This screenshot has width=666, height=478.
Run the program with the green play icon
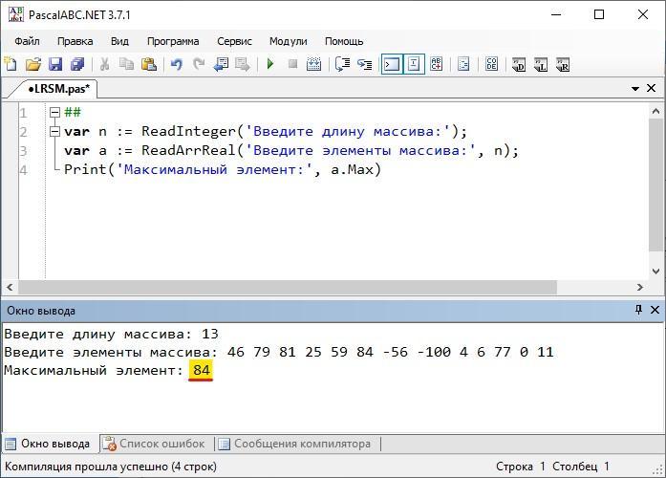click(x=270, y=65)
